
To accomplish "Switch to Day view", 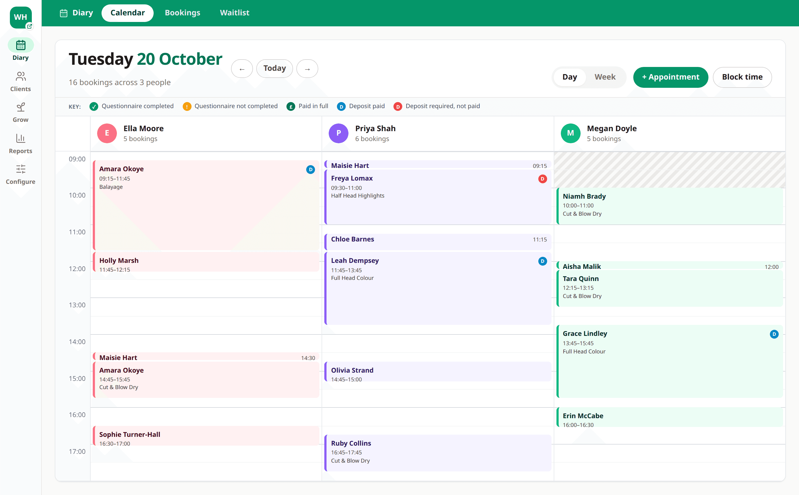I will (570, 77).
